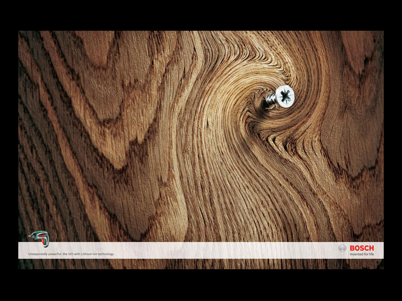
Task: Click the Bosch circular logo emblem
Action: point(342,248)
